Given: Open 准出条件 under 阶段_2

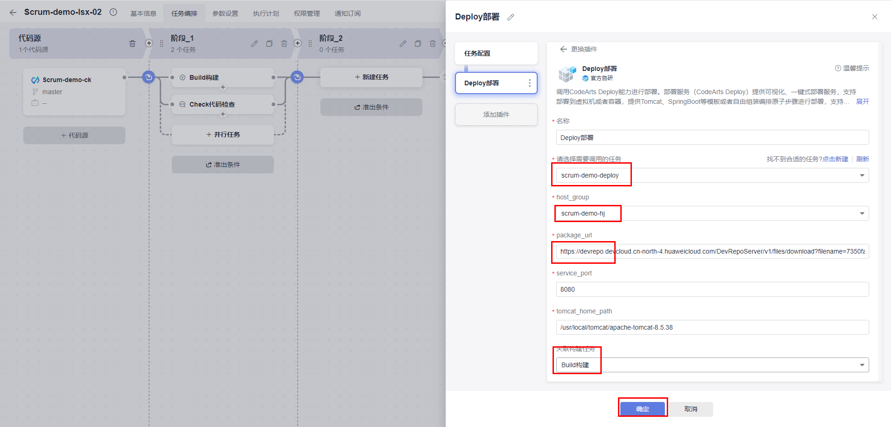Looking at the screenshot, I should pos(371,107).
